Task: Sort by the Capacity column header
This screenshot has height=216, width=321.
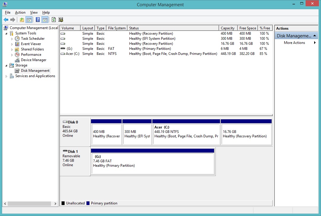Action: point(228,28)
